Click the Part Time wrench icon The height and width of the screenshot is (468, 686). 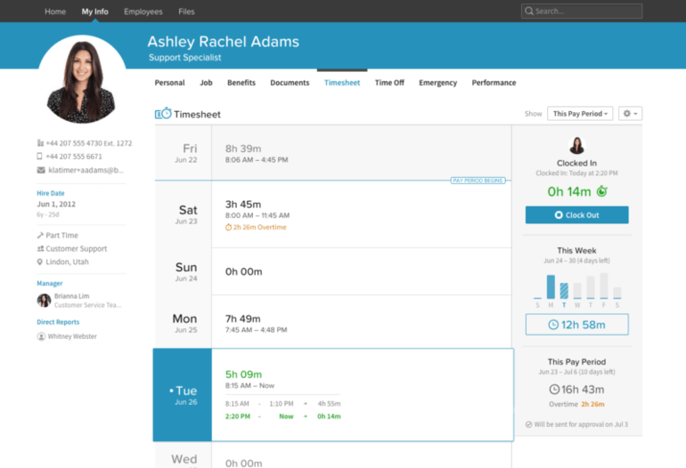coord(40,235)
